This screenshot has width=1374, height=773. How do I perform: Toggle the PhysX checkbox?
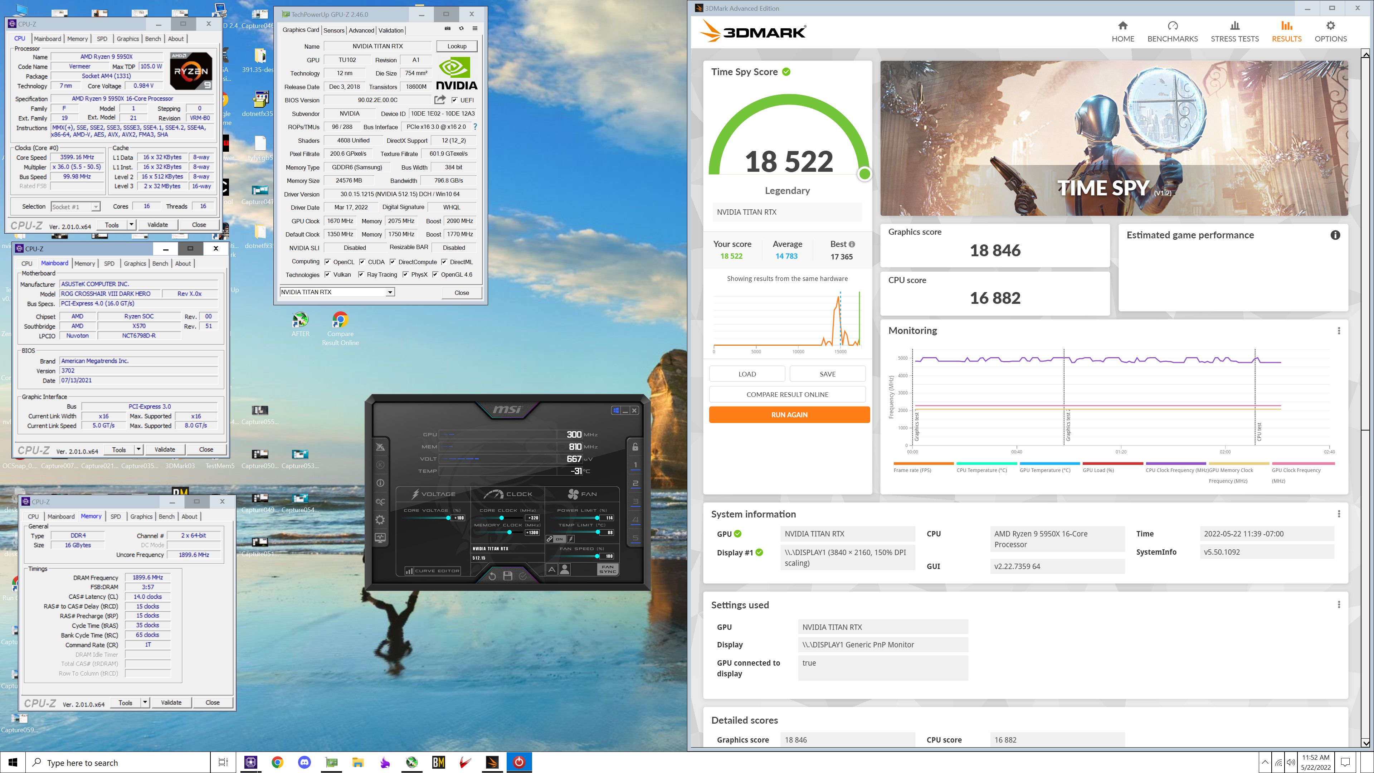coord(405,275)
